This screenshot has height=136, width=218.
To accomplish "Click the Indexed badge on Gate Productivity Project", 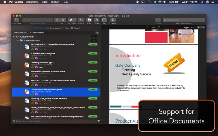I will pos(93,89).
